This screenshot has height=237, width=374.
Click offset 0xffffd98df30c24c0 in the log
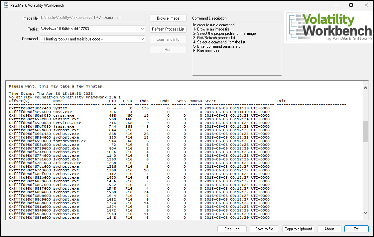click(30, 108)
